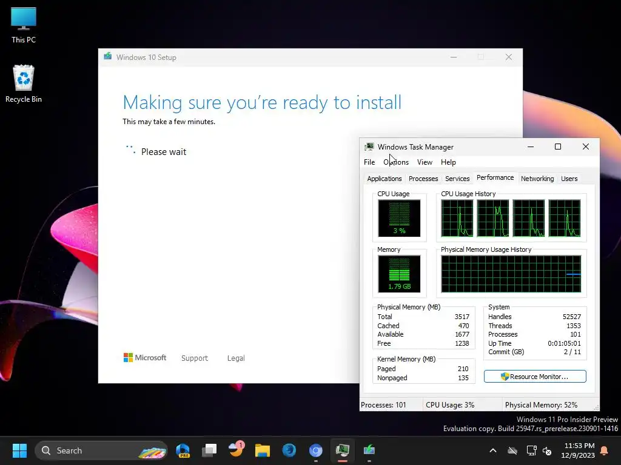Click the Threads value 1353

pos(574,326)
